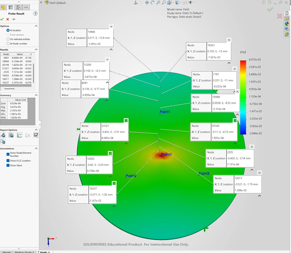Click the results table vertical scrollbar

pyautogui.click(x=33, y=73)
